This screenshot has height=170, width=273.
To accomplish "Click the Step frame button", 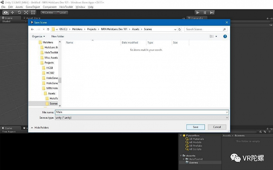I will tap(212, 12).
